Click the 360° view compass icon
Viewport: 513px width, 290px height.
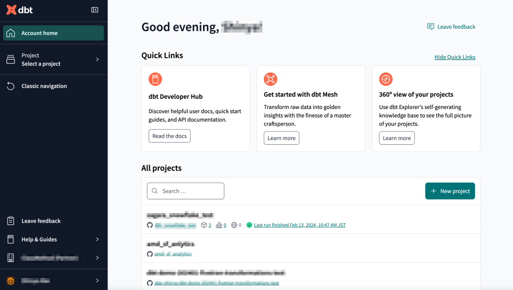pyautogui.click(x=386, y=80)
